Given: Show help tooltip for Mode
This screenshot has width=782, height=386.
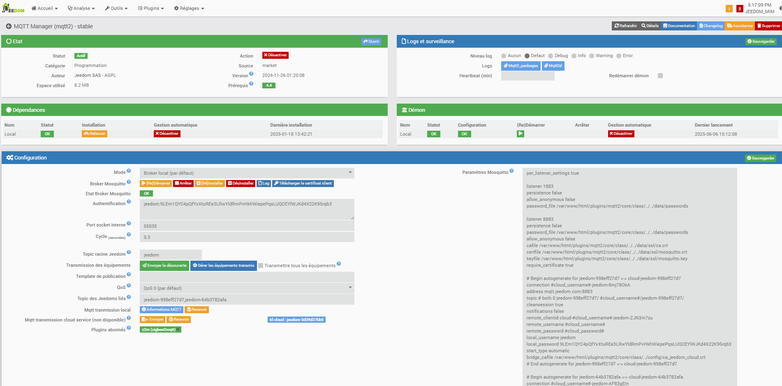Looking at the screenshot, I should [129, 171].
